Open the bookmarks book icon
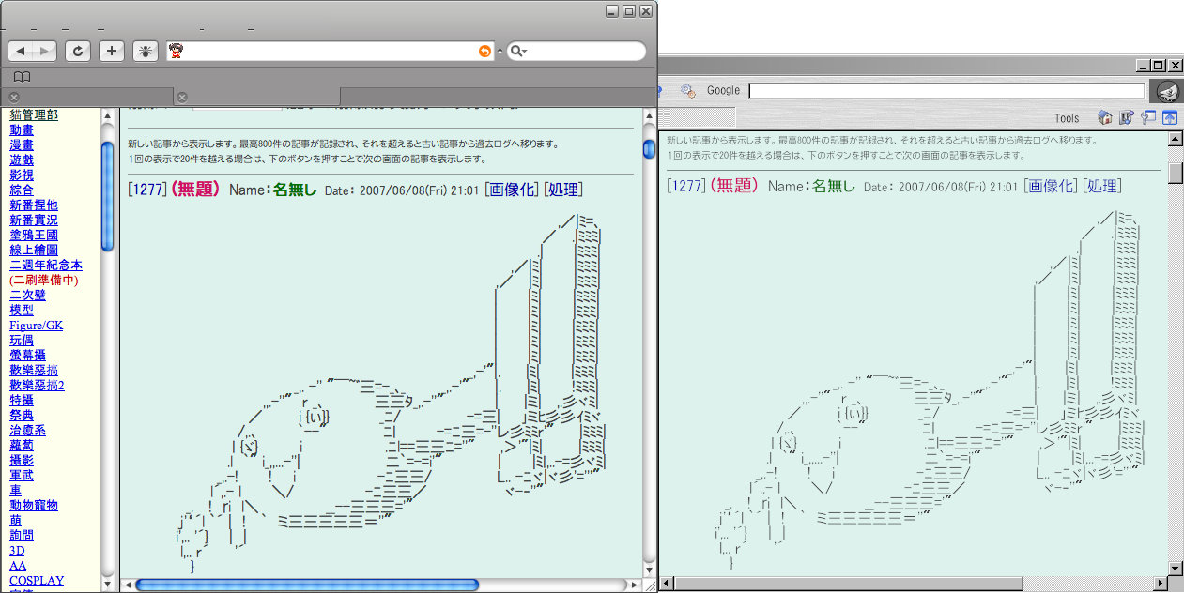The height and width of the screenshot is (593, 1184). click(23, 77)
